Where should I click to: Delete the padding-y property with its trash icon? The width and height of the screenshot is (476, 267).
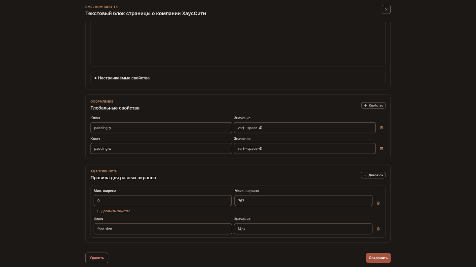click(381, 128)
